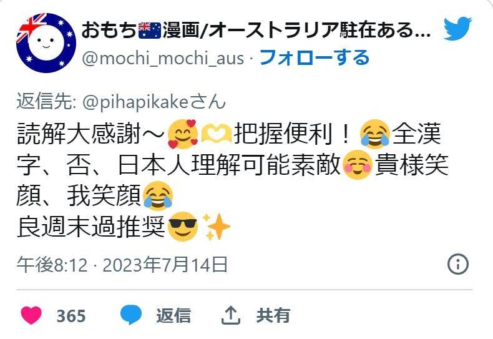Click the blue speech bubble reply icon
Image resolution: width=493 pixels, height=339 pixels.
pos(131,315)
